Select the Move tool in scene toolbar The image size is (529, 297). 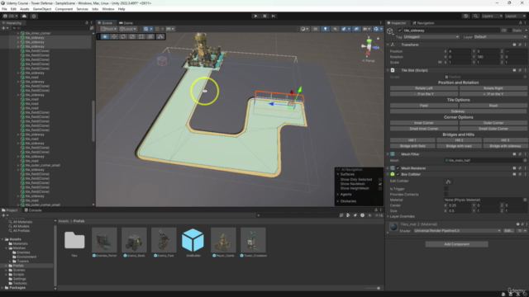(x=114, y=36)
